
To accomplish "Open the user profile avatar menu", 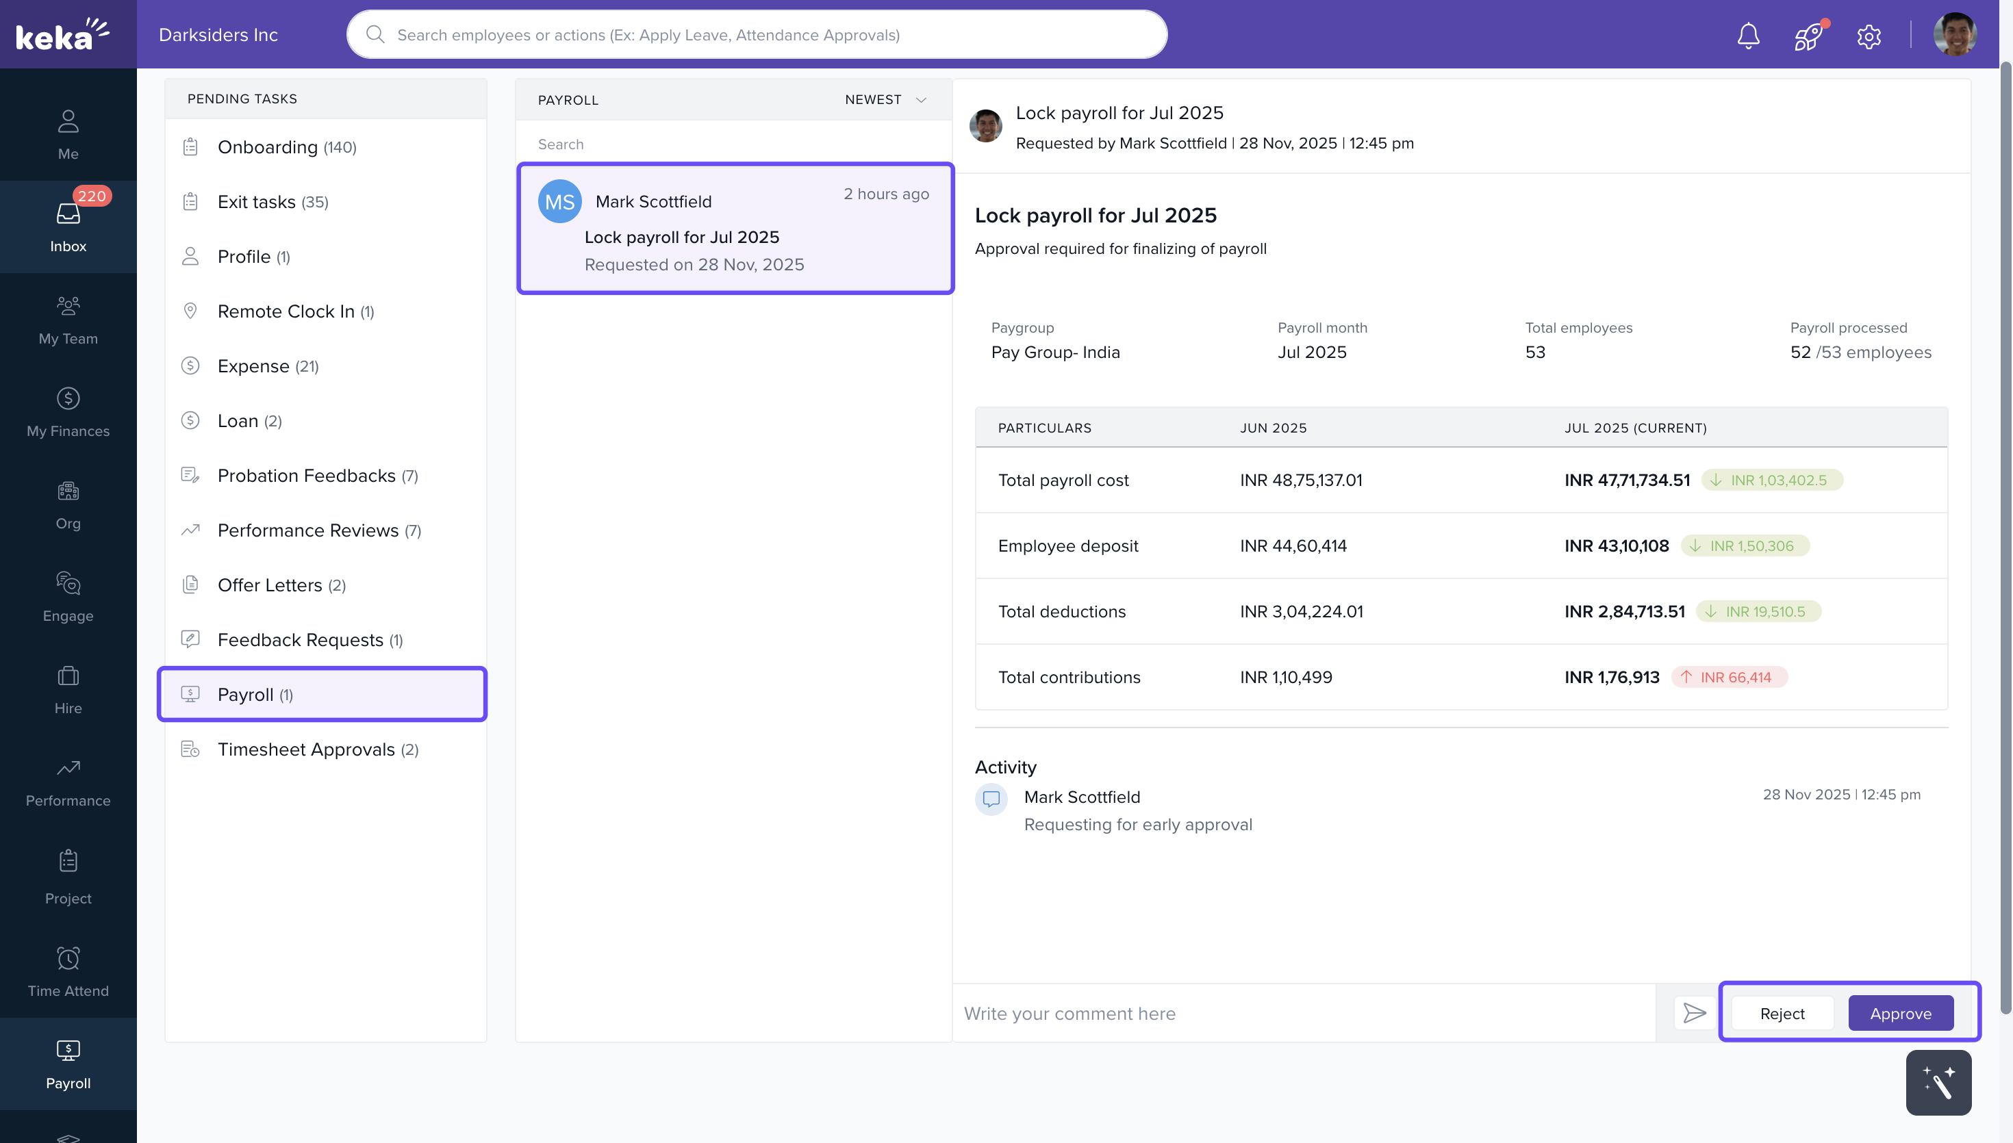I will (x=1954, y=36).
